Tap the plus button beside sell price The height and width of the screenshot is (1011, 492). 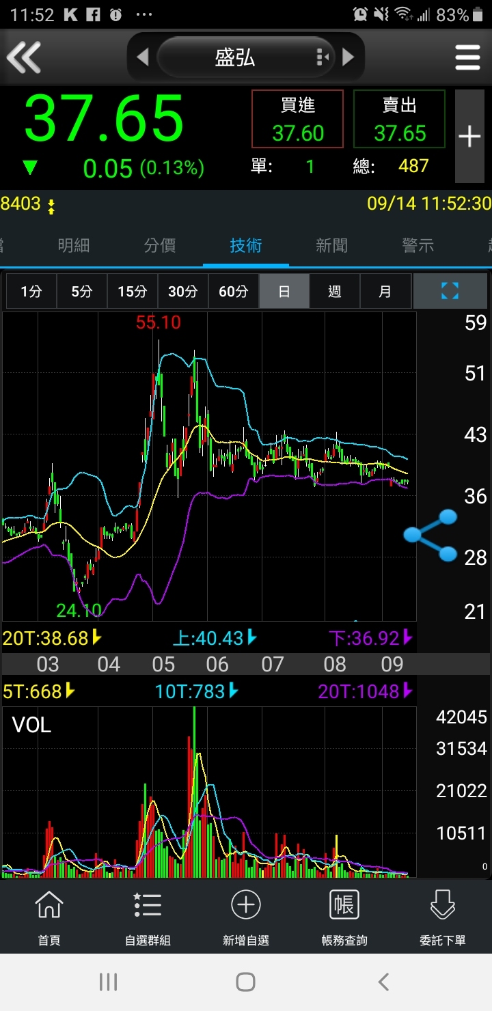(469, 137)
